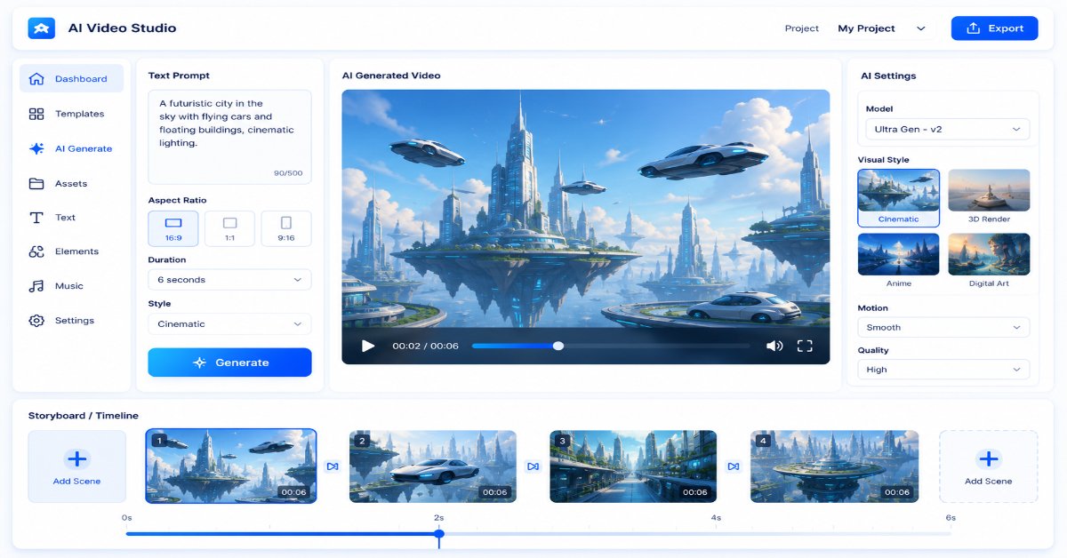
Task: Click the Generate button
Action: (229, 363)
